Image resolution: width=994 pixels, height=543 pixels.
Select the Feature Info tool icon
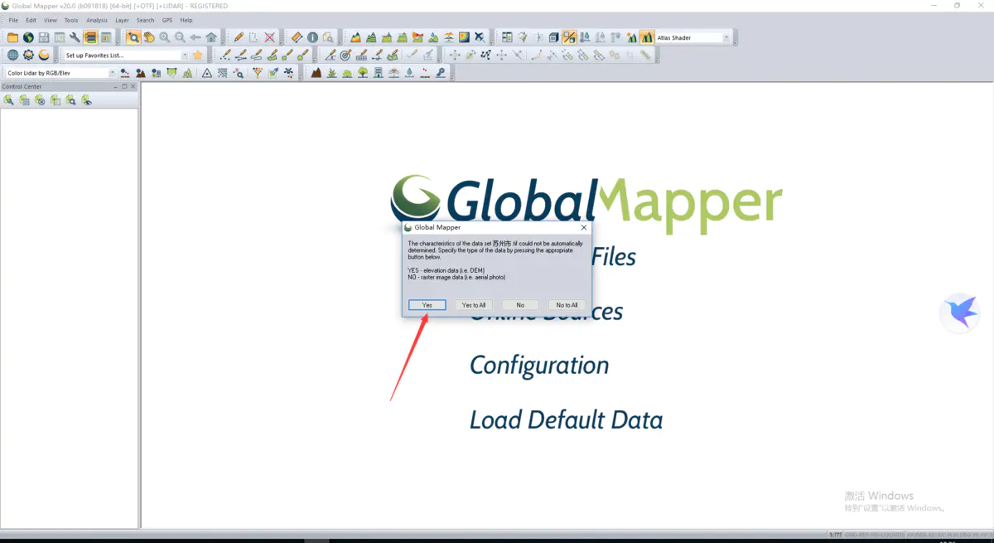[312, 37]
